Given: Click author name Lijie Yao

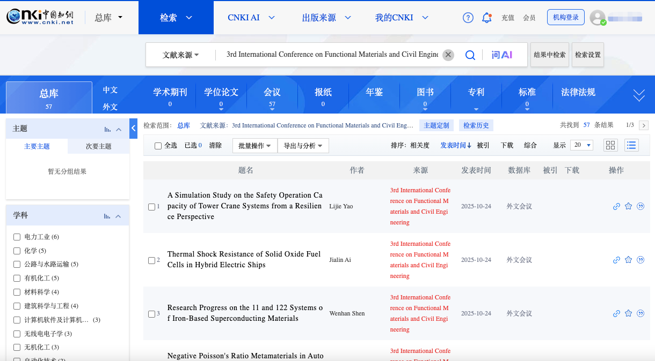Looking at the screenshot, I should 341,206.
